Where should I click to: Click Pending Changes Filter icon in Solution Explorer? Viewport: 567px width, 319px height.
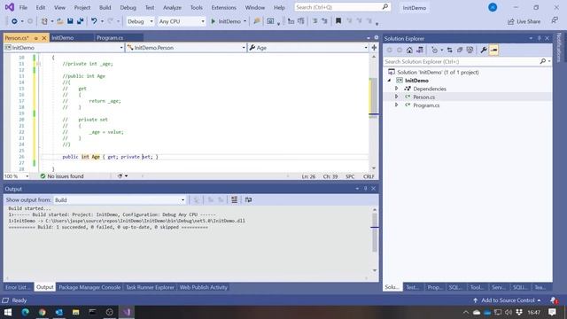click(435, 51)
